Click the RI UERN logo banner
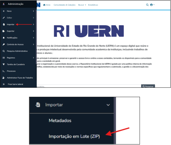 click(89, 31)
